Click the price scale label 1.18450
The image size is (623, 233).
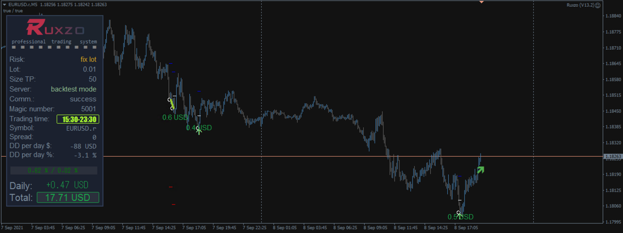tap(613, 111)
